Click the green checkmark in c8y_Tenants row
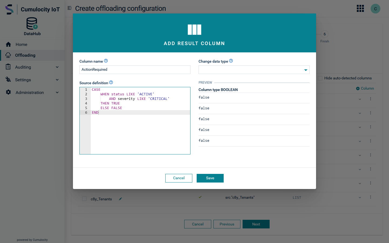 click(x=200, y=197)
